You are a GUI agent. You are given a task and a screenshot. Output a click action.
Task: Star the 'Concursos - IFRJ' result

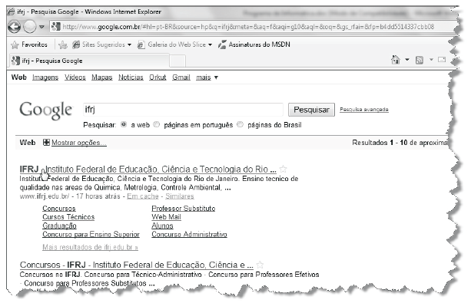pos(260,265)
